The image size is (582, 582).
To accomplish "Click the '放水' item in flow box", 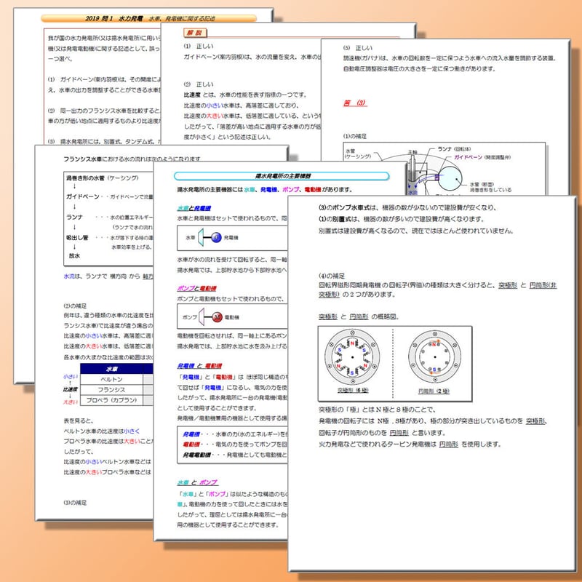I will point(75,256).
